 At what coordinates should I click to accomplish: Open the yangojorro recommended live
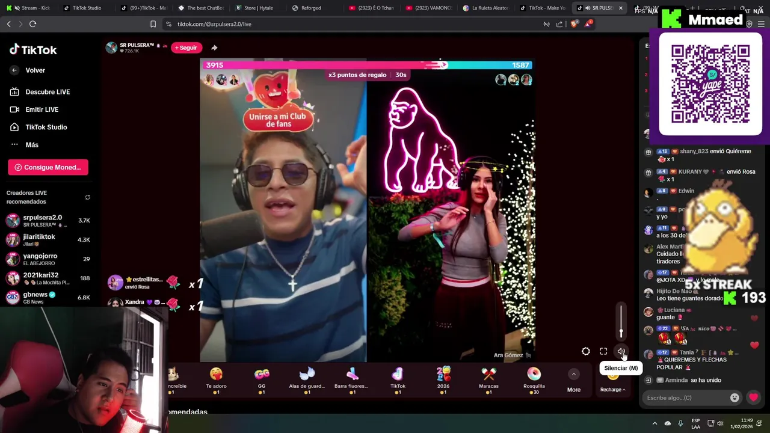click(48, 259)
